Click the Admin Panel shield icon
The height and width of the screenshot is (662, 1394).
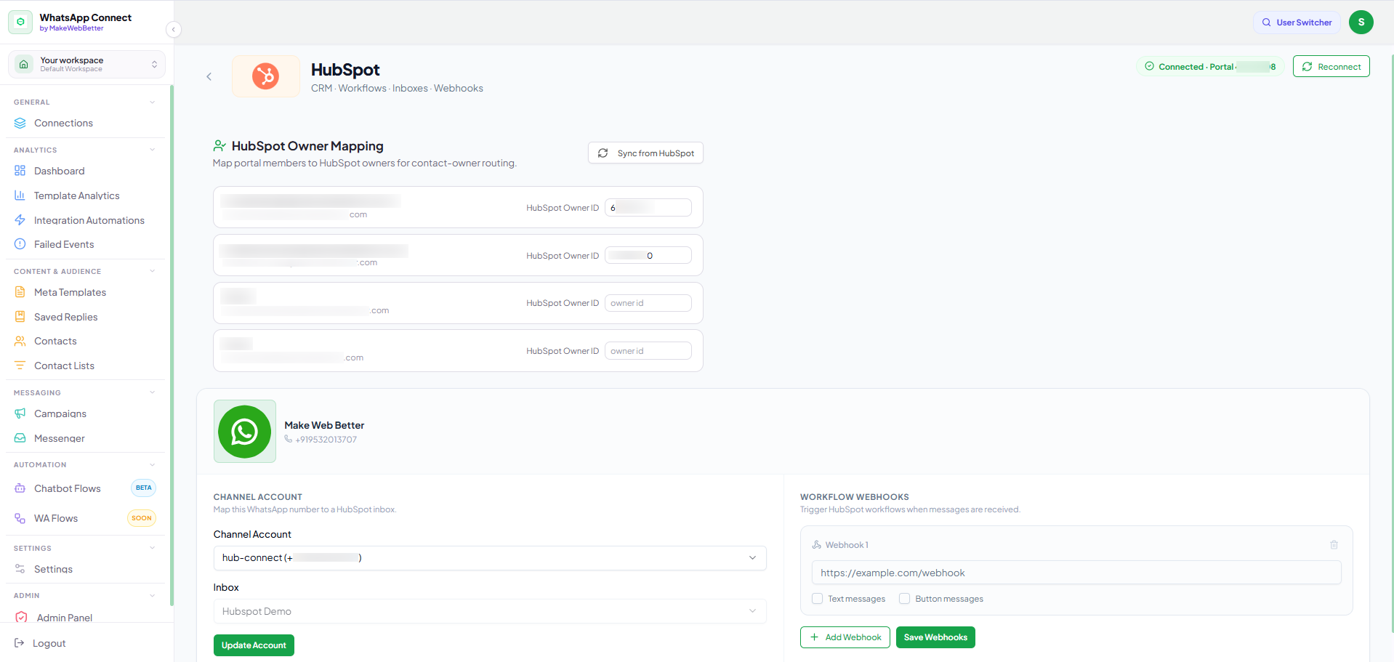(22, 618)
